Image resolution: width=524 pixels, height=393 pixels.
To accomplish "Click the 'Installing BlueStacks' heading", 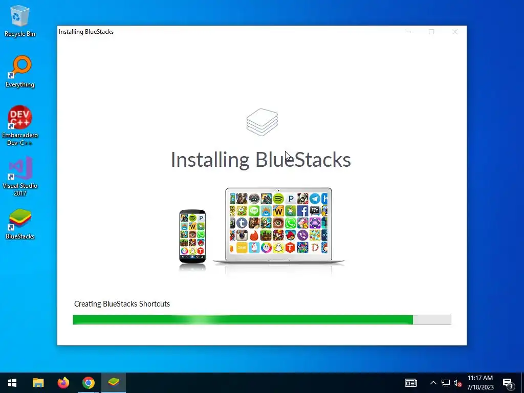I will click(x=260, y=160).
